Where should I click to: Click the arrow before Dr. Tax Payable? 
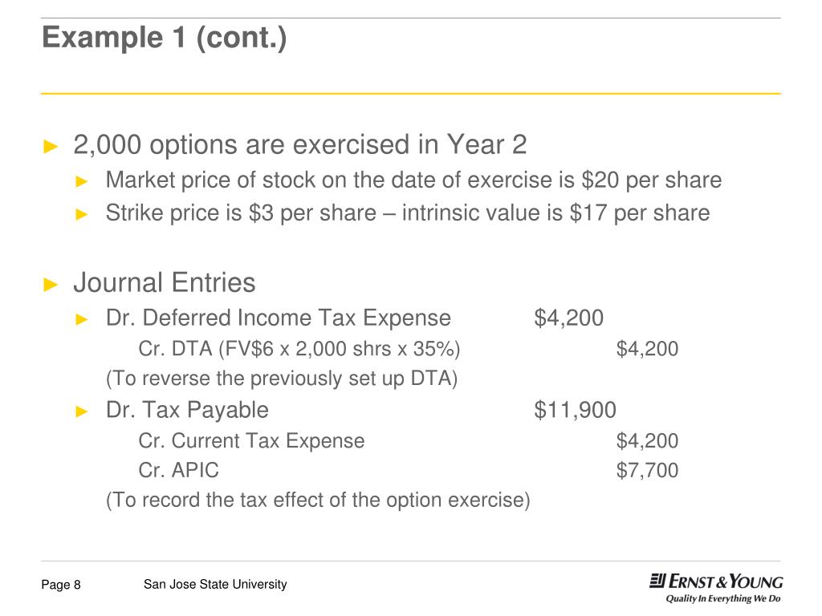tap(82, 411)
